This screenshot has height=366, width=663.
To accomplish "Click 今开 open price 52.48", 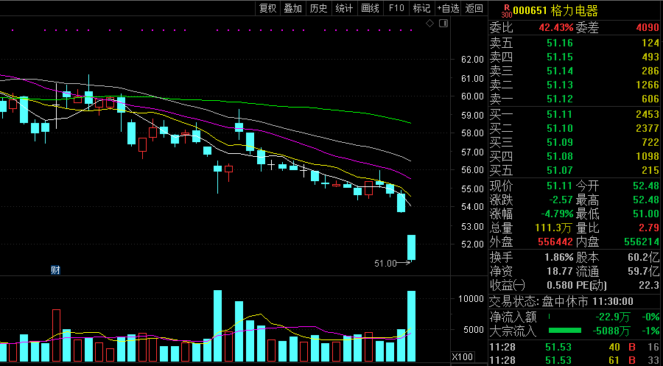I will (645, 186).
